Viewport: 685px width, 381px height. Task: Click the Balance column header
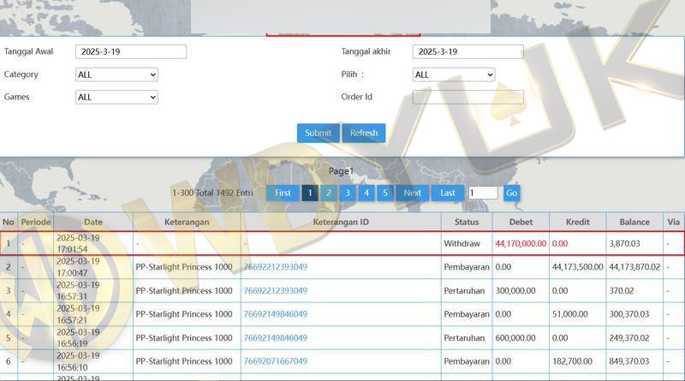634,222
